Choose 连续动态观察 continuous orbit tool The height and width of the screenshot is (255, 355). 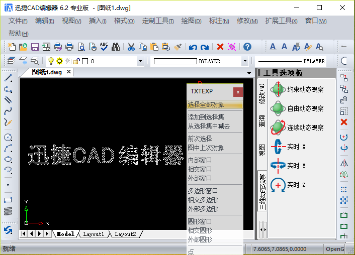click(x=297, y=127)
